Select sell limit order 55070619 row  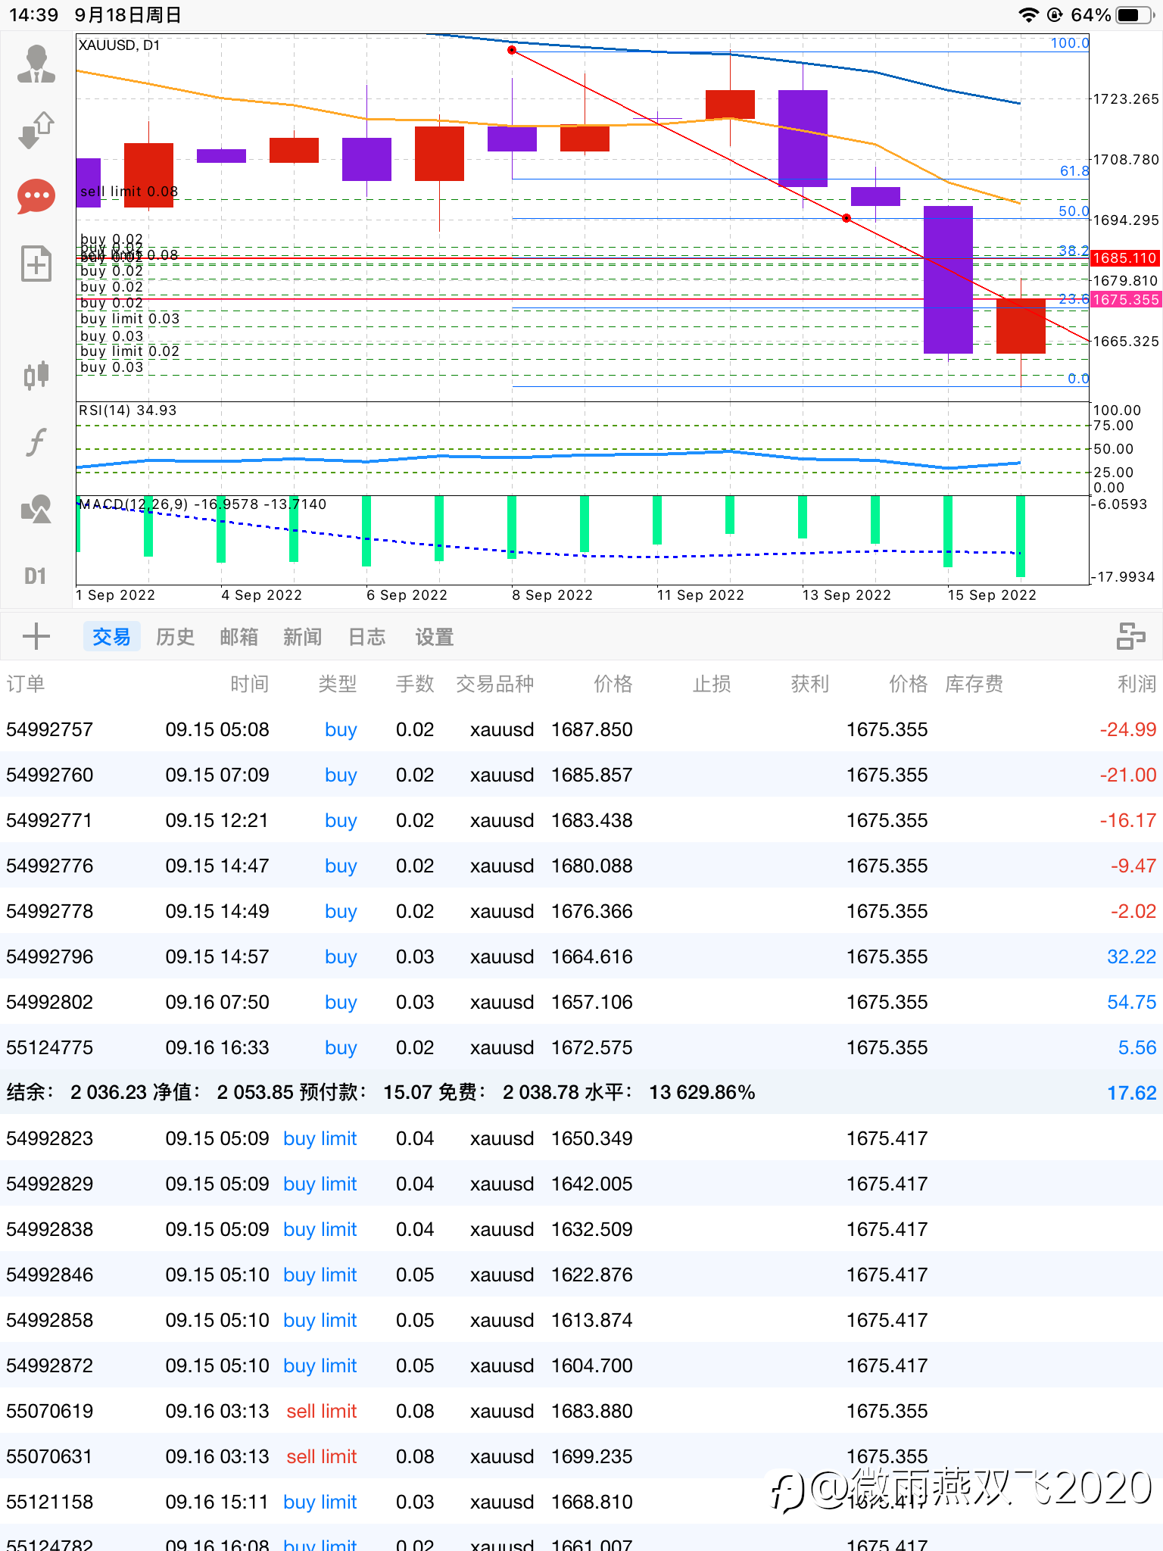[581, 1411]
